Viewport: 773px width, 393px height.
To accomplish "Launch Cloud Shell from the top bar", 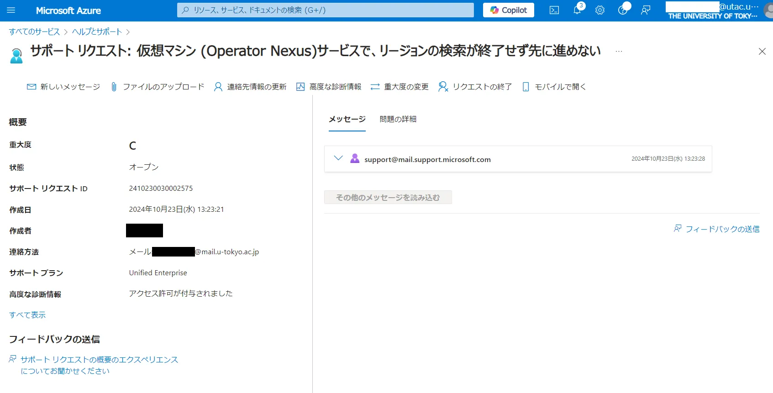I will point(554,10).
